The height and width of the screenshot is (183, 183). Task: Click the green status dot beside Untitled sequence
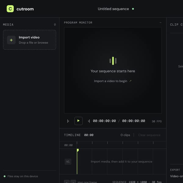pos(133,9)
